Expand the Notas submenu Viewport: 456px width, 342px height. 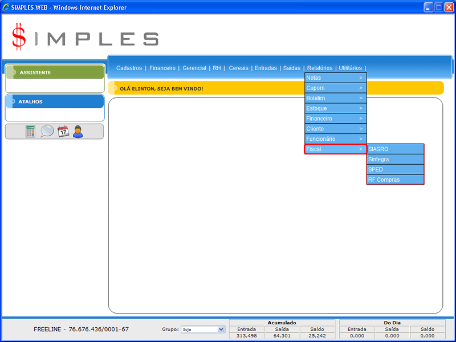(x=335, y=78)
